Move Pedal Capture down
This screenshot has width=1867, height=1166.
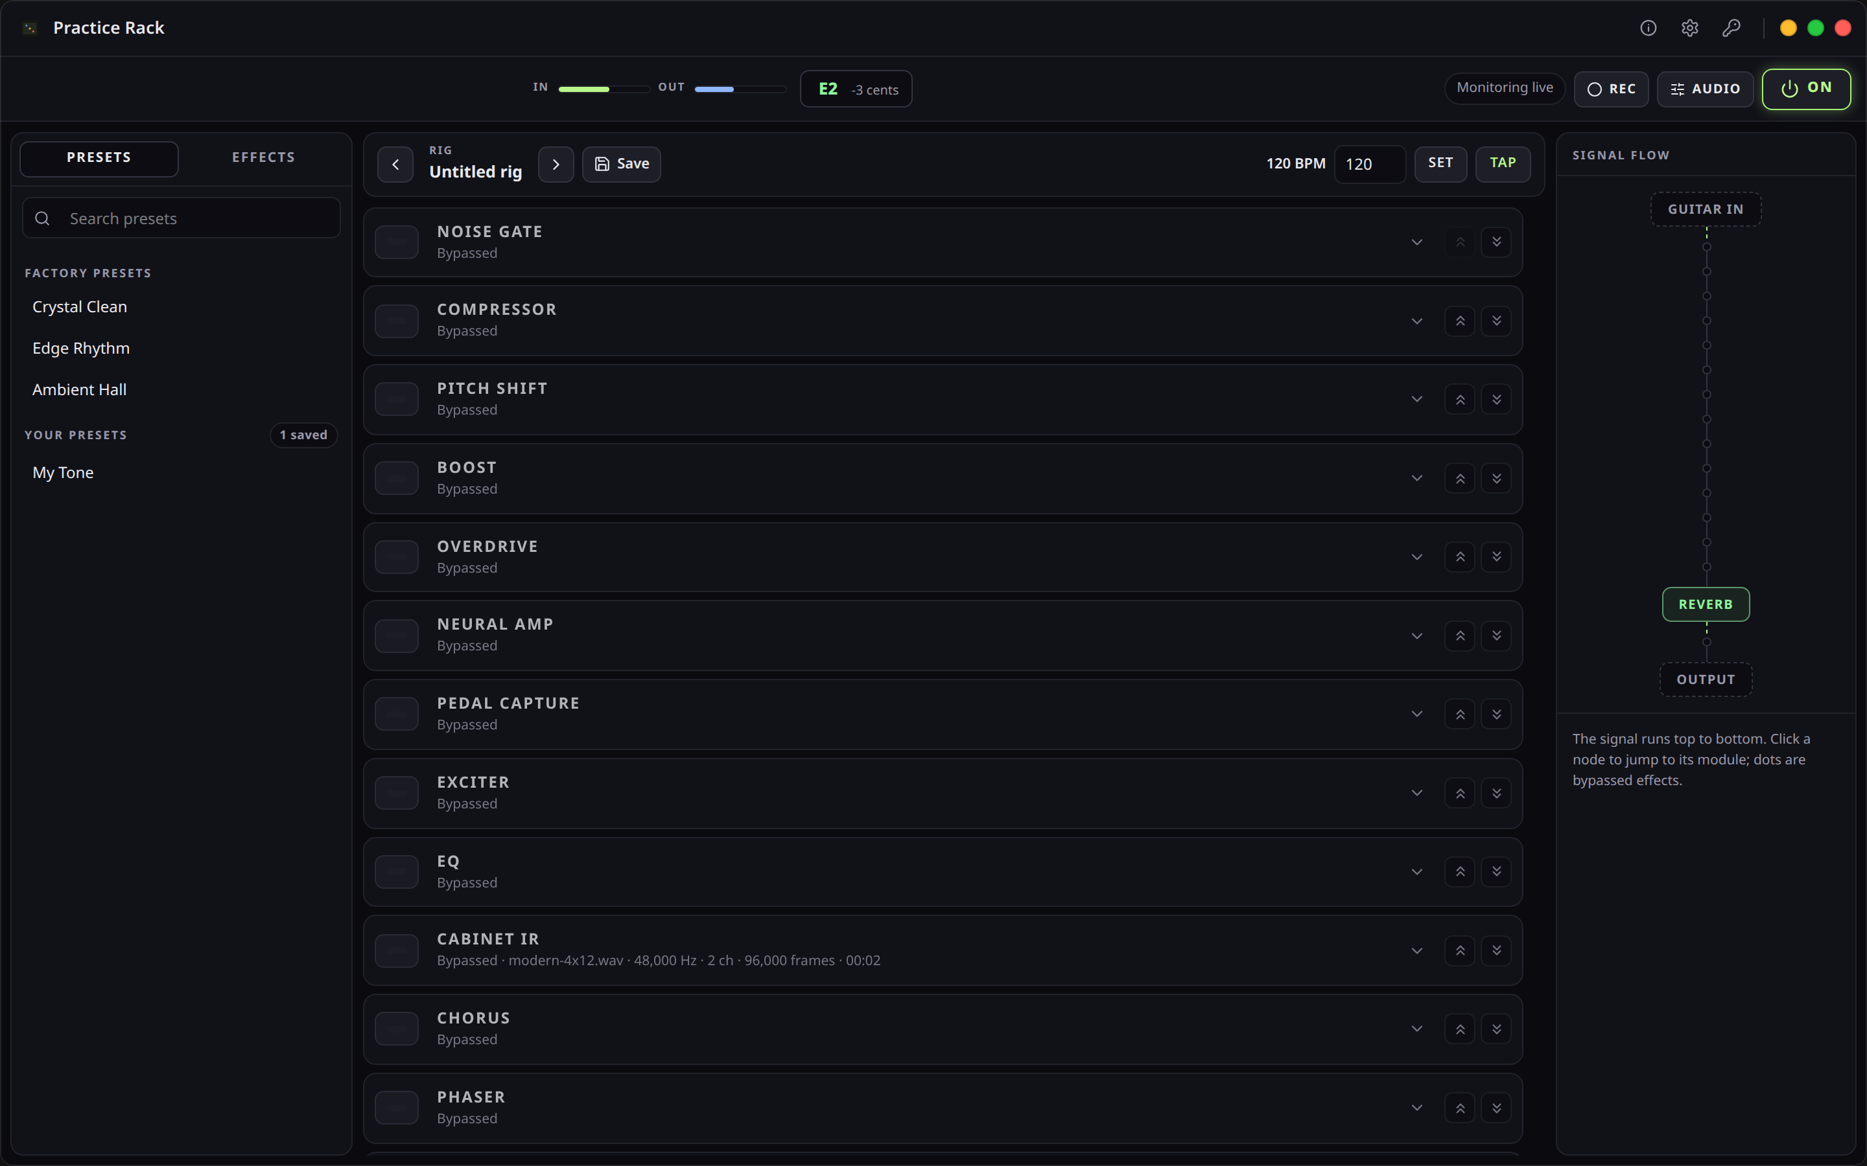[1496, 714]
